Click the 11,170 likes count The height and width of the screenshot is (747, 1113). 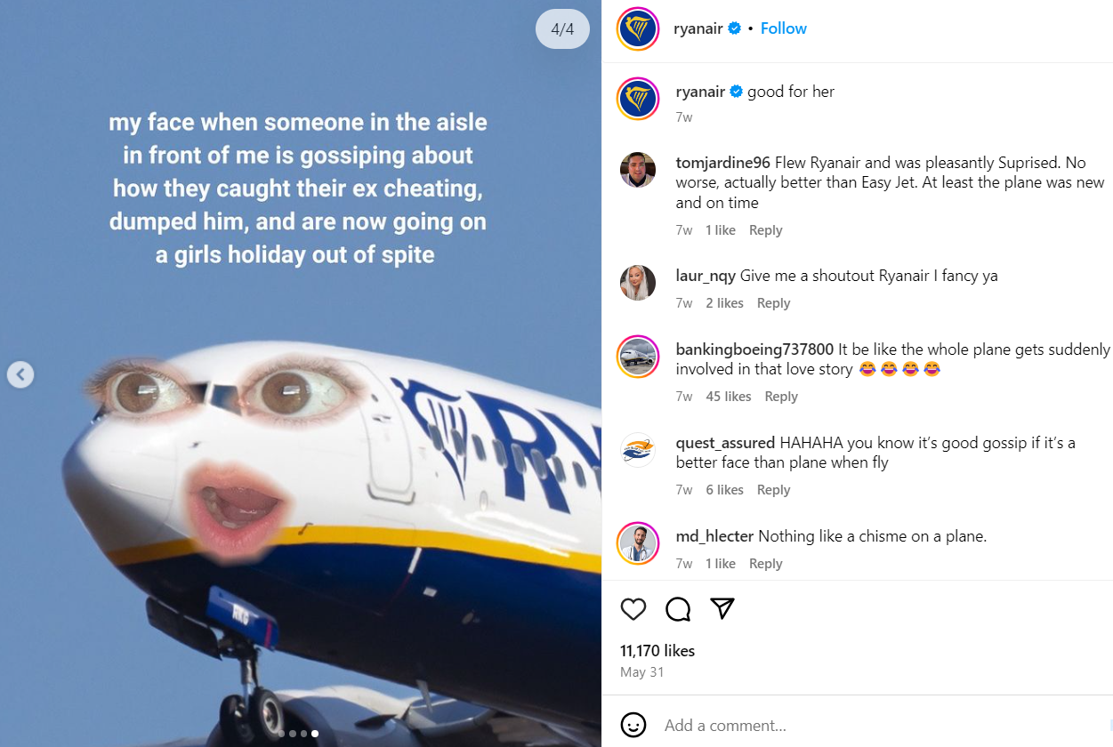click(657, 650)
